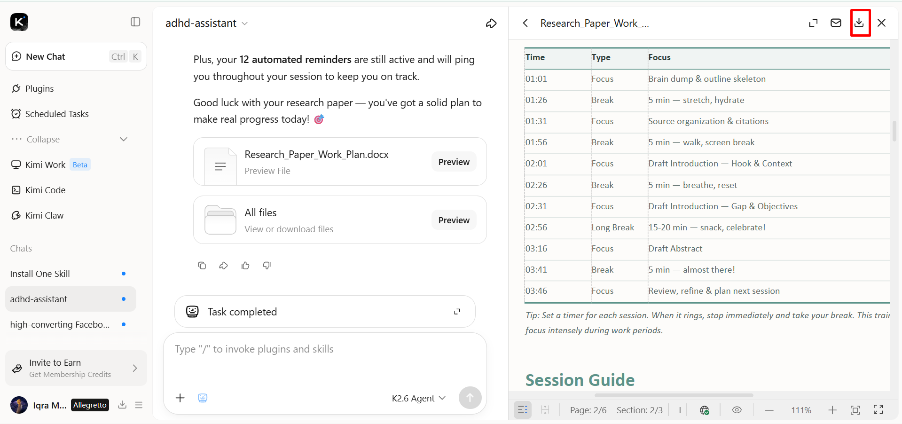Image resolution: width=902 pixels, height=424 pixels.
Task: Give thumbs up to the response
Action: 245,266
